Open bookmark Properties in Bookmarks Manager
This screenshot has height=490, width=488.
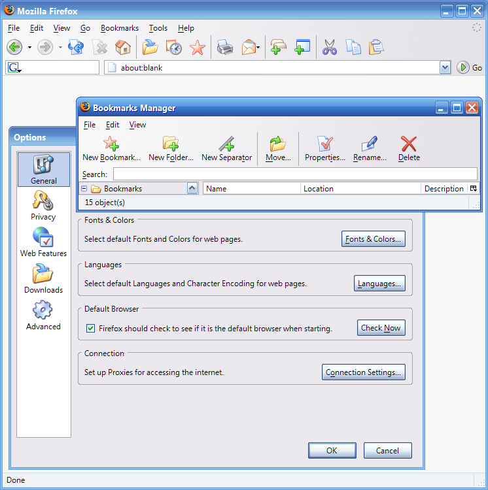tap(325, 149)
